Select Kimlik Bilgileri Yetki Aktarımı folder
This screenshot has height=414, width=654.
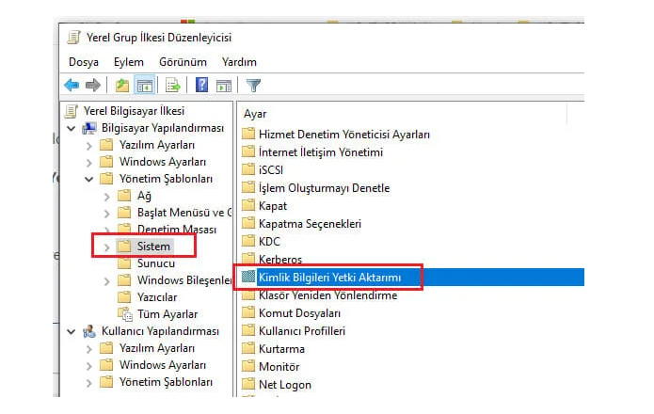click(x=329, y=278)
